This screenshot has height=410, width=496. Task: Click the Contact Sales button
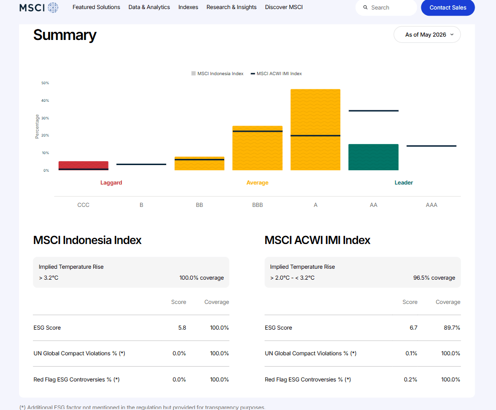[x=447, y=7]
